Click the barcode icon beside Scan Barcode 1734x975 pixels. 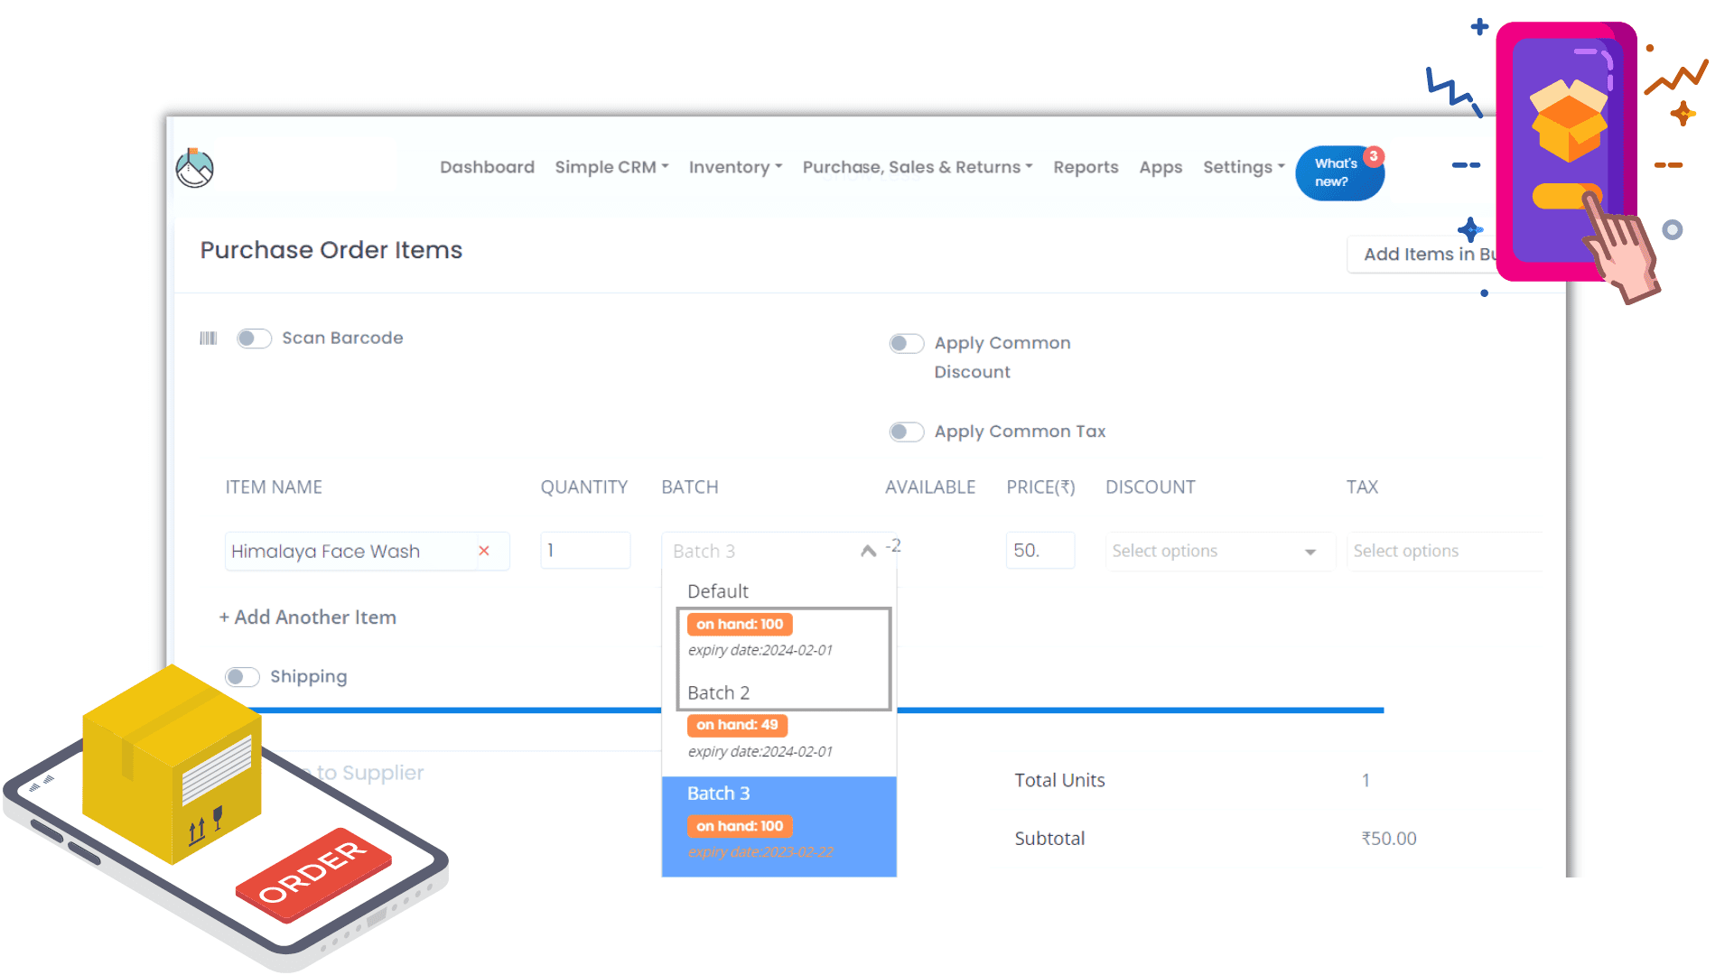coord(208,338)
